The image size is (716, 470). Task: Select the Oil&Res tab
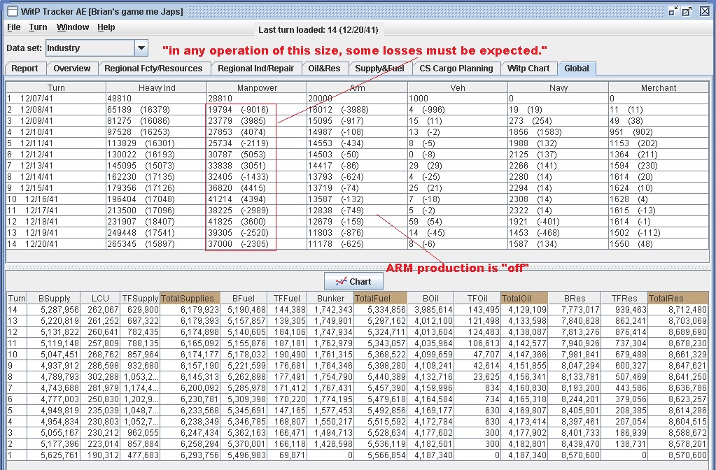(x=324, y=69)
